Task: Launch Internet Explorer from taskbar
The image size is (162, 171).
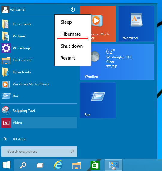Action: [58, 165]
